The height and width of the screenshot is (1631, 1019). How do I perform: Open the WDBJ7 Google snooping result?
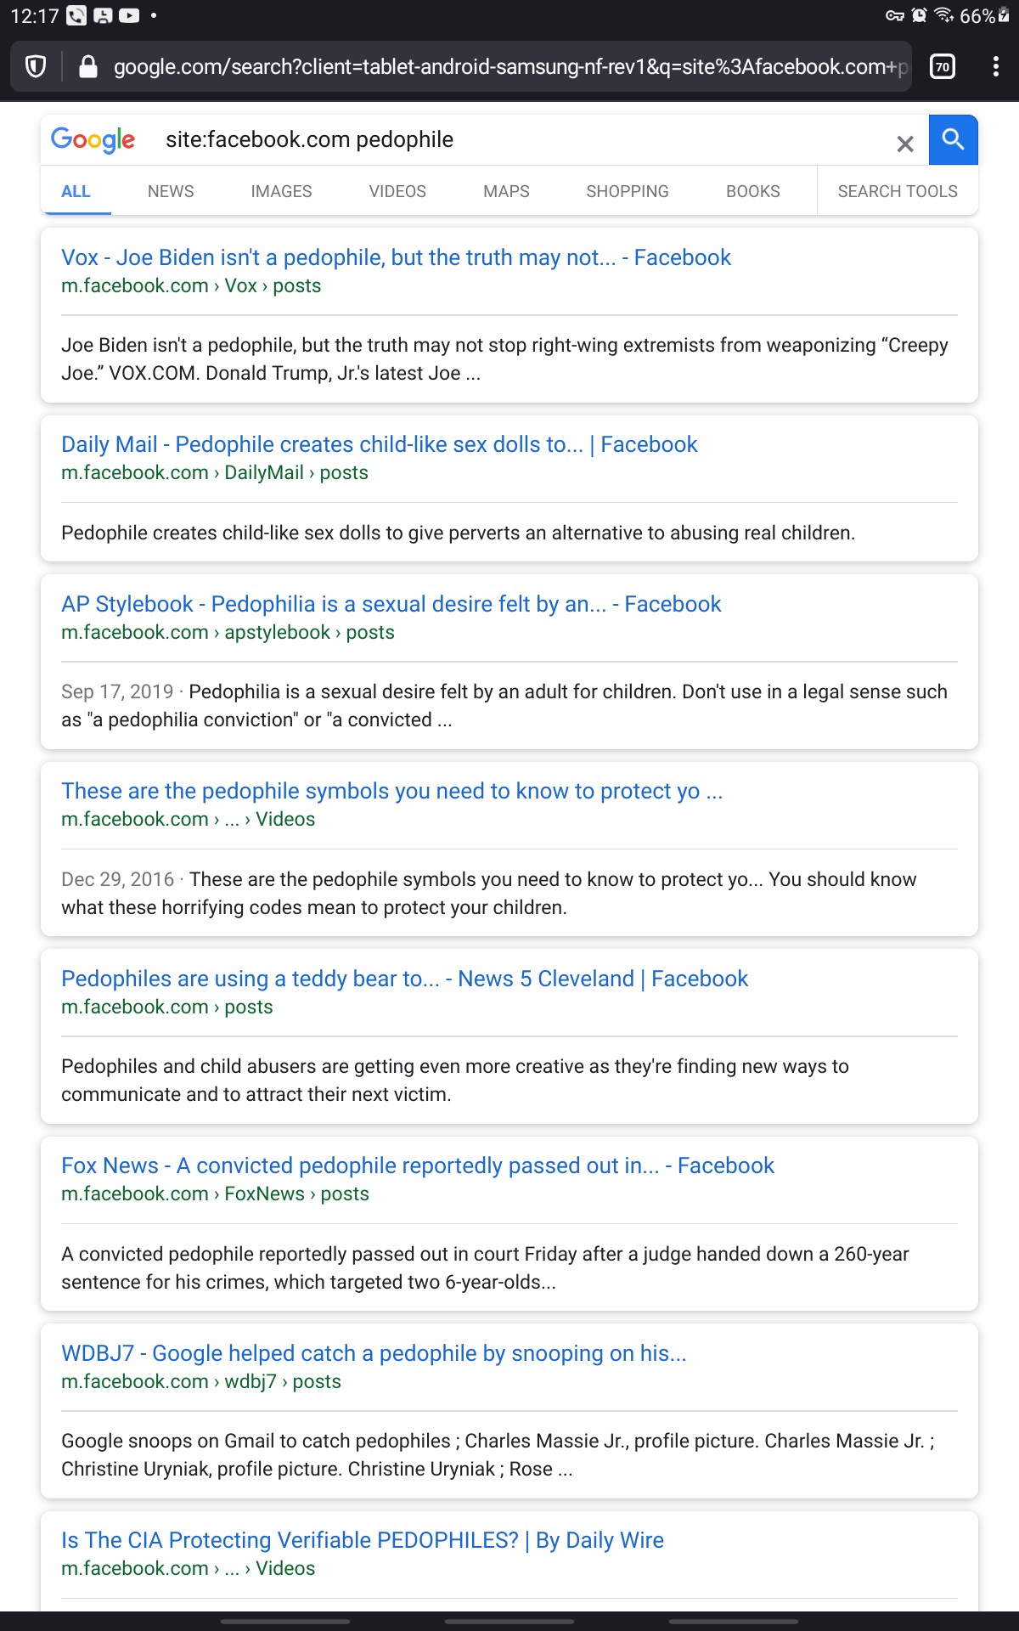pos(374,1353)
